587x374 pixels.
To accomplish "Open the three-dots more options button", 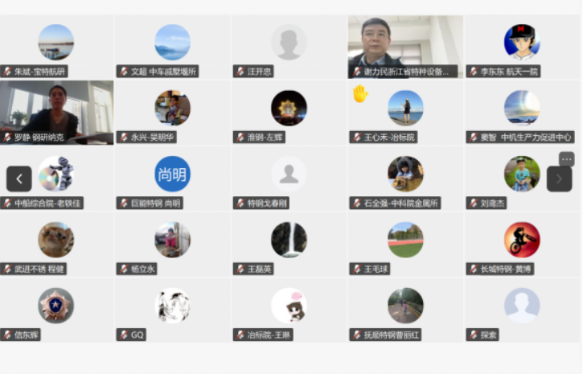I will [567, 159].
